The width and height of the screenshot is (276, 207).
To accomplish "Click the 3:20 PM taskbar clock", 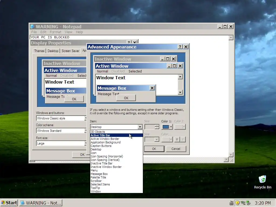I will (x=263, y=203).
